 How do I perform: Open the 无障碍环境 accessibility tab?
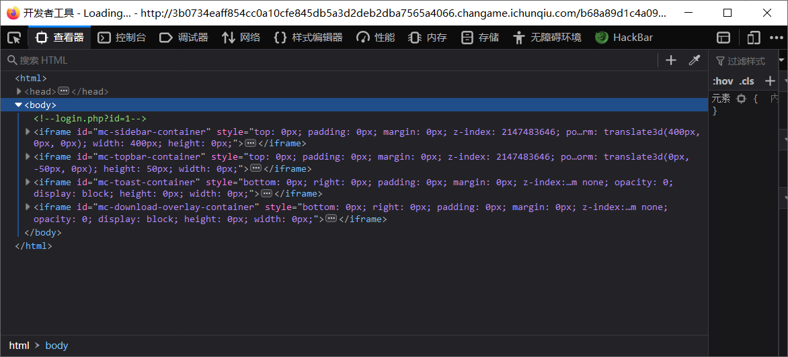point(547,37)
